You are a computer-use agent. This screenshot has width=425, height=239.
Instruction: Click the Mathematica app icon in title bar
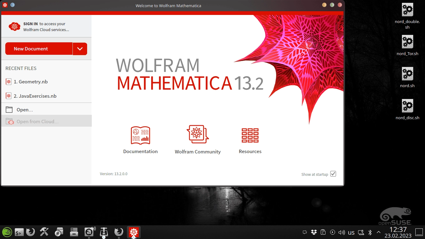(x=5, y=5)
